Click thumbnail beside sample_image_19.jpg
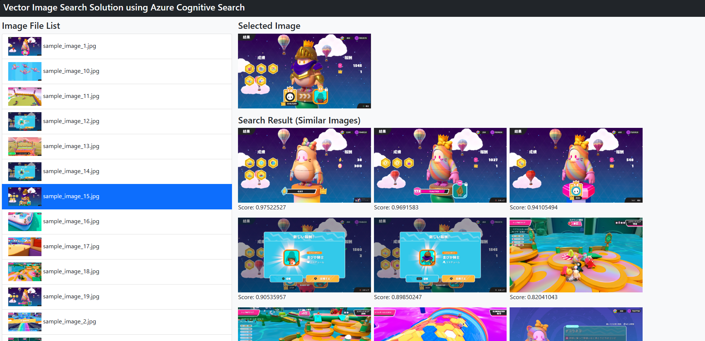 (25, 297)
